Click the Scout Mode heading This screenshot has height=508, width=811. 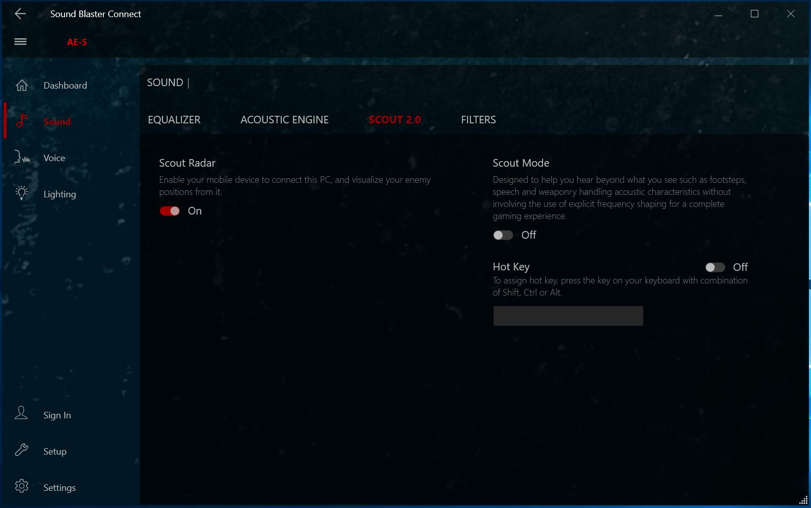tap(521, 163)
